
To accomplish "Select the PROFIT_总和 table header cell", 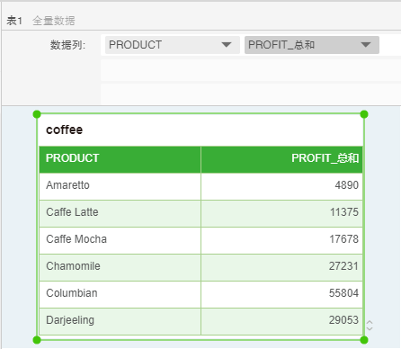I will 281,159.
